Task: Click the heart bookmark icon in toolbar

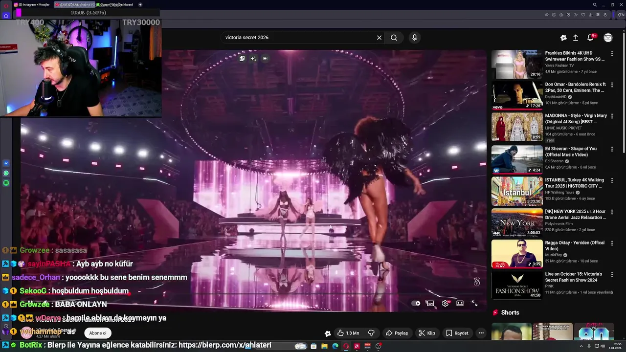Action: pyautogui.click(x=583, y=15)
